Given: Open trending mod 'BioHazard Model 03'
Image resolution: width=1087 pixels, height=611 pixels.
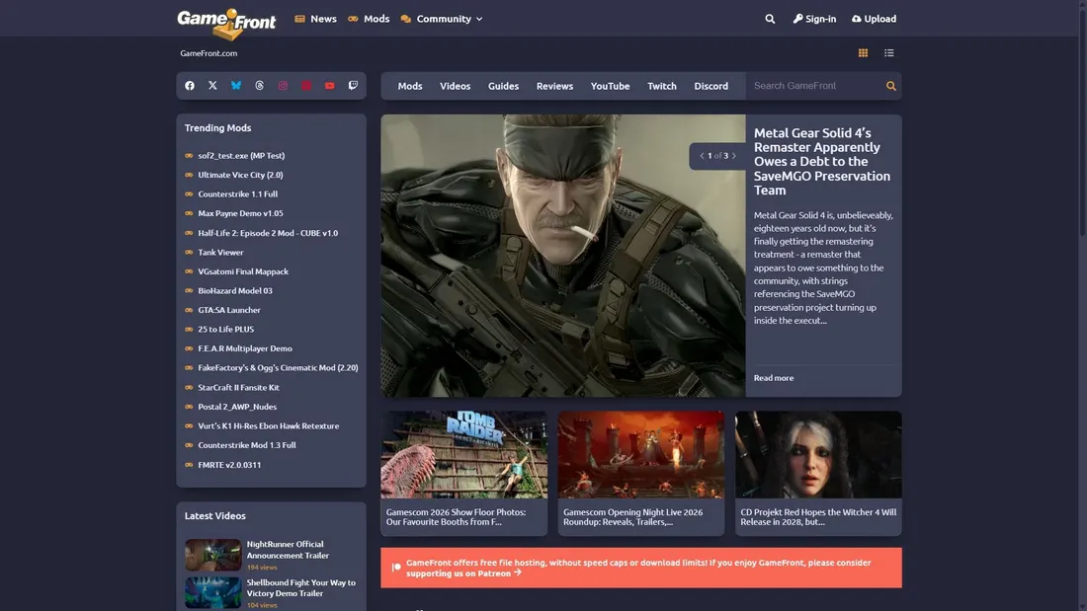Looking at the screenshot, I should pyautogui.click(x=235, y=291).
